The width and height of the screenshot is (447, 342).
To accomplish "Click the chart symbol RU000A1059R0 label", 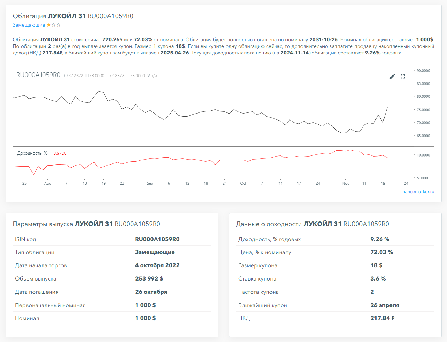I will [38, 75].
